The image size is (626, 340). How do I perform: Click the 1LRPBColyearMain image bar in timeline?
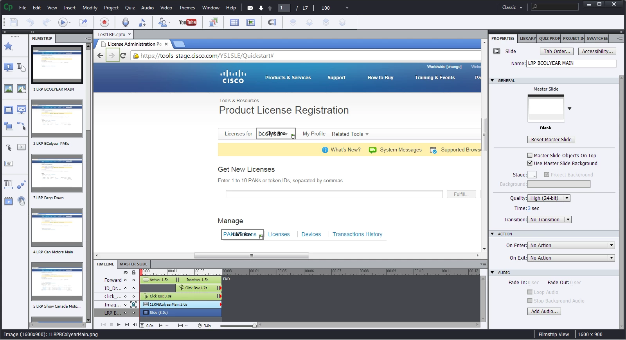[181, 304]
